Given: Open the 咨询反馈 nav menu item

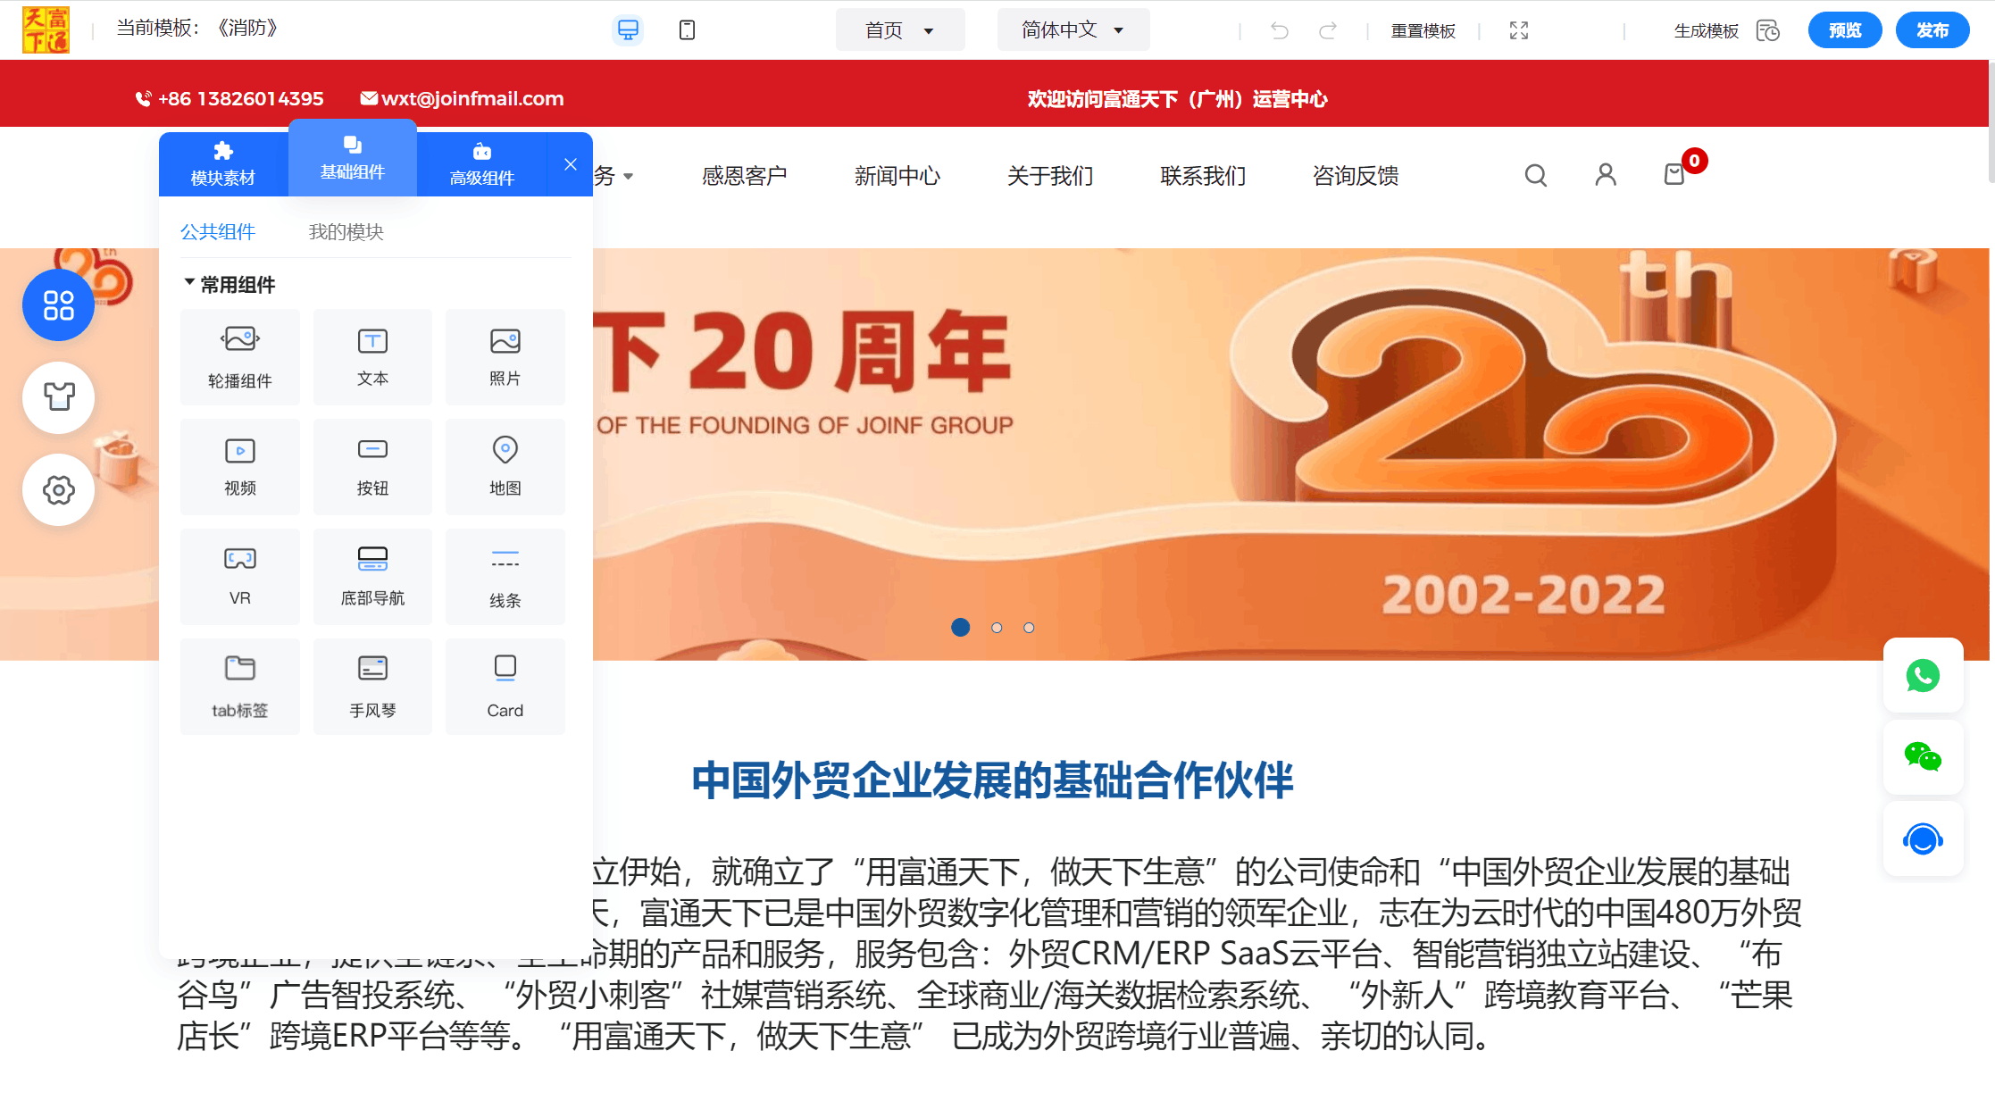Looking at the screenshot, I should coord(1356,176).
